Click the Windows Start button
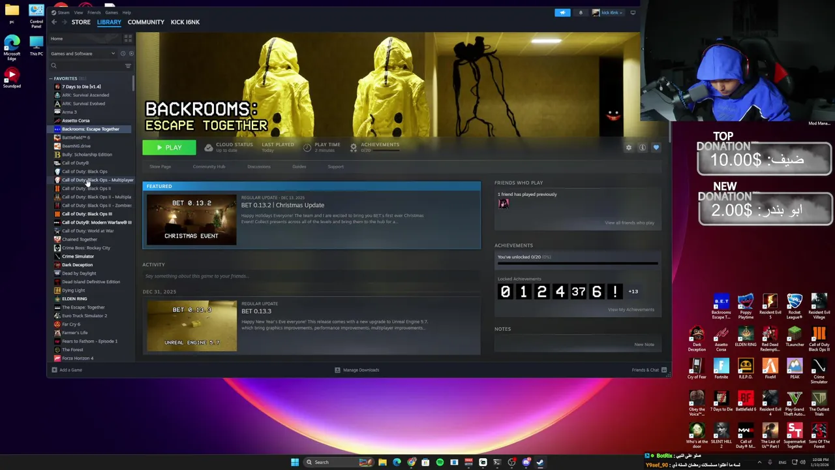This screenshot has width=835, height=470. click(295, 462)
